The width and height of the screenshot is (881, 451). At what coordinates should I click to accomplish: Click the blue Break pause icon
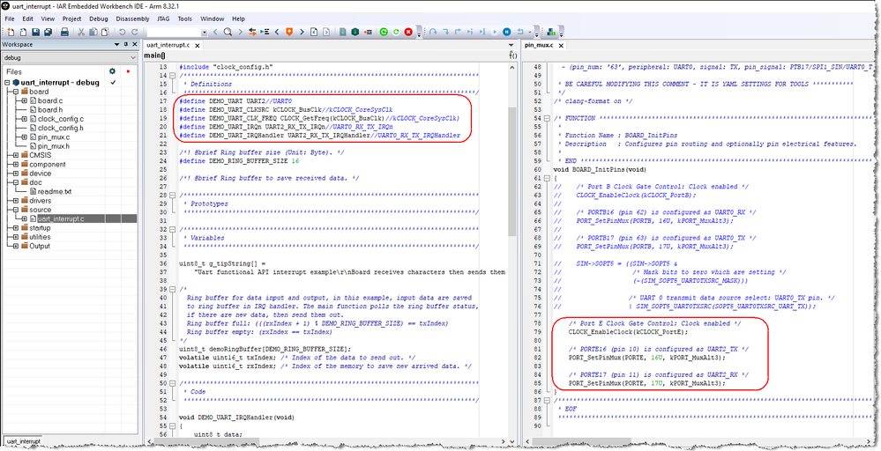507,32
